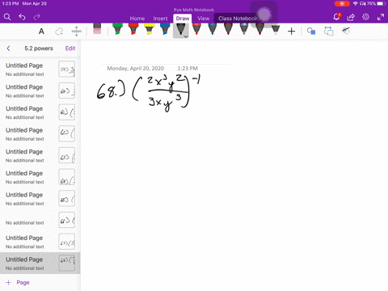The width and height of the screenshot is (388, 291).
Task: Click the Rye Math Notebook title
Action: click(x=194, y=10)
